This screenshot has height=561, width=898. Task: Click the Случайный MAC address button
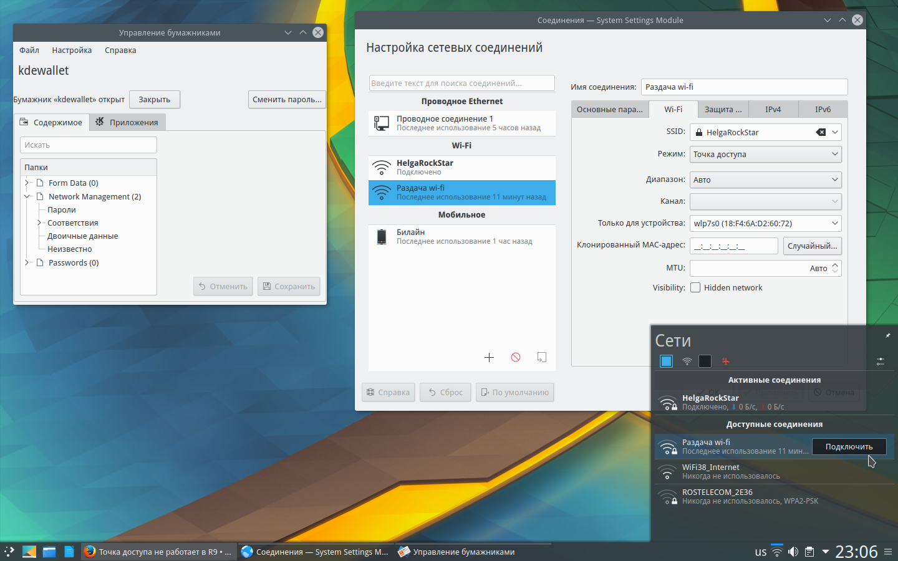tap(813, 246)
